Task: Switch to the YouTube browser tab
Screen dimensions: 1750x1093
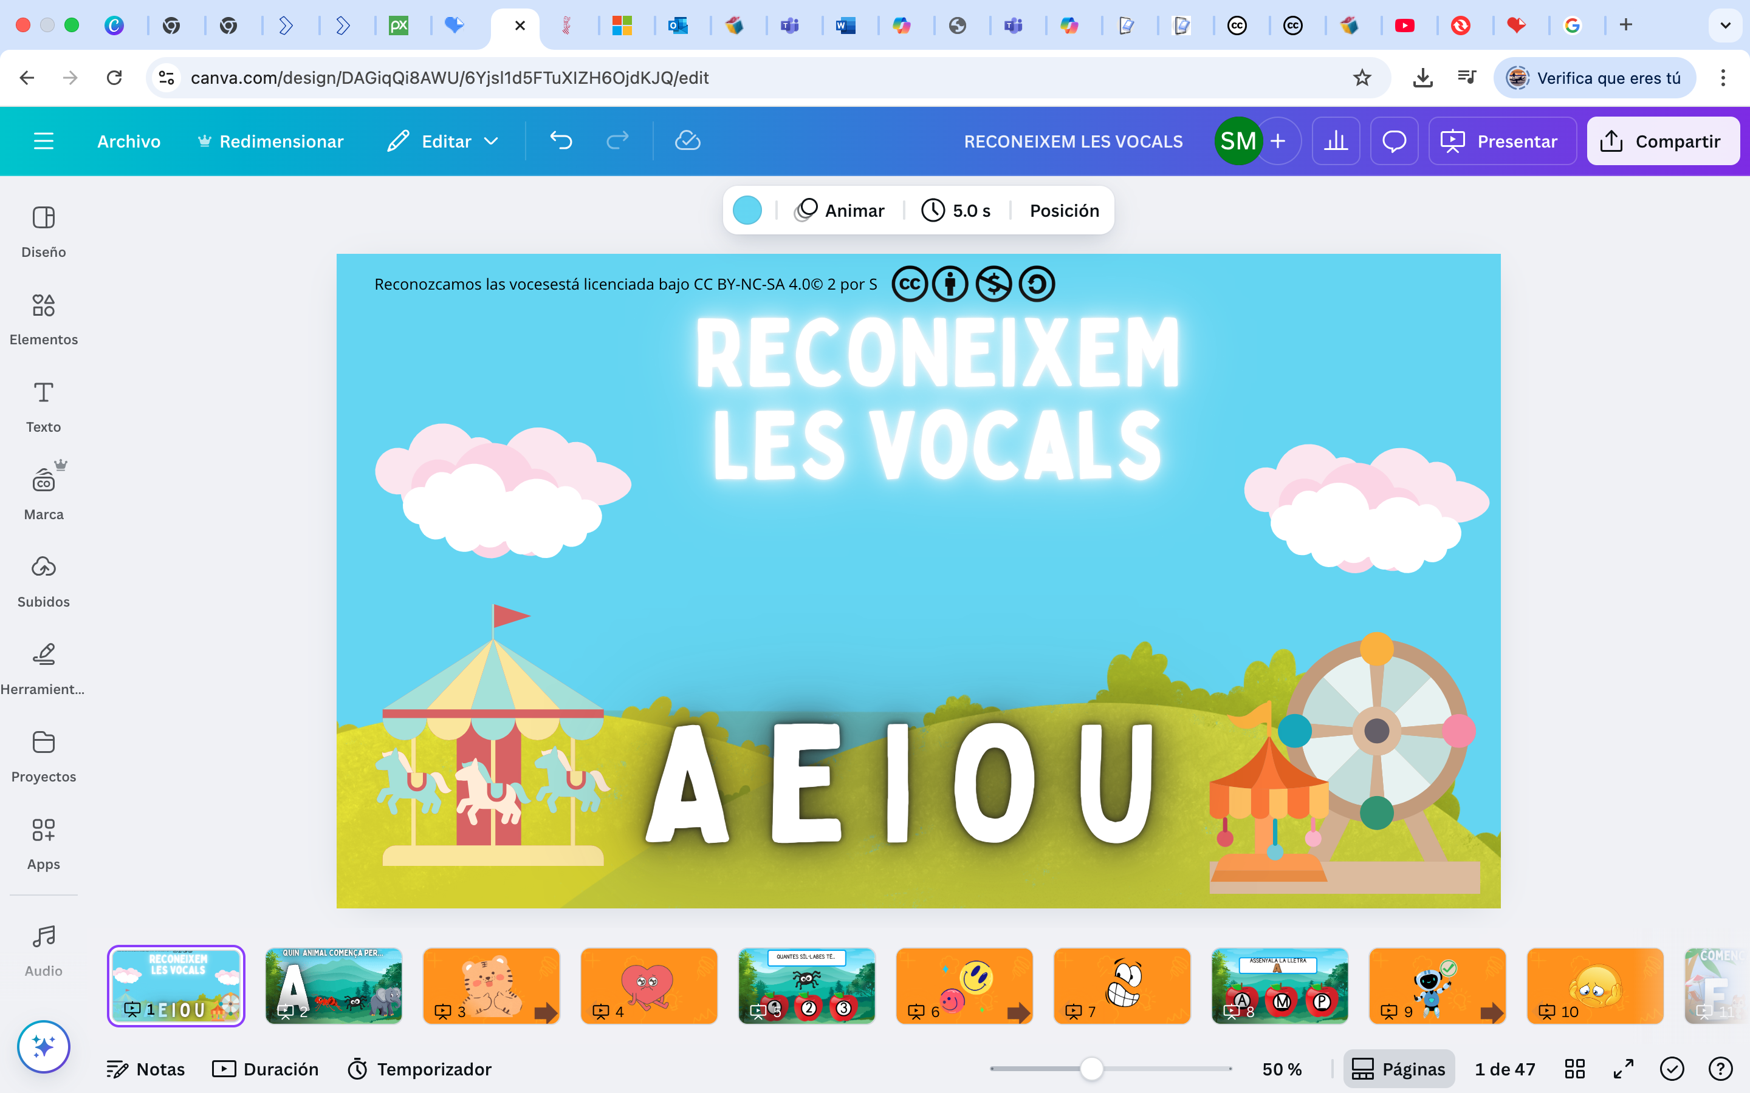Action: [1404, 26]
